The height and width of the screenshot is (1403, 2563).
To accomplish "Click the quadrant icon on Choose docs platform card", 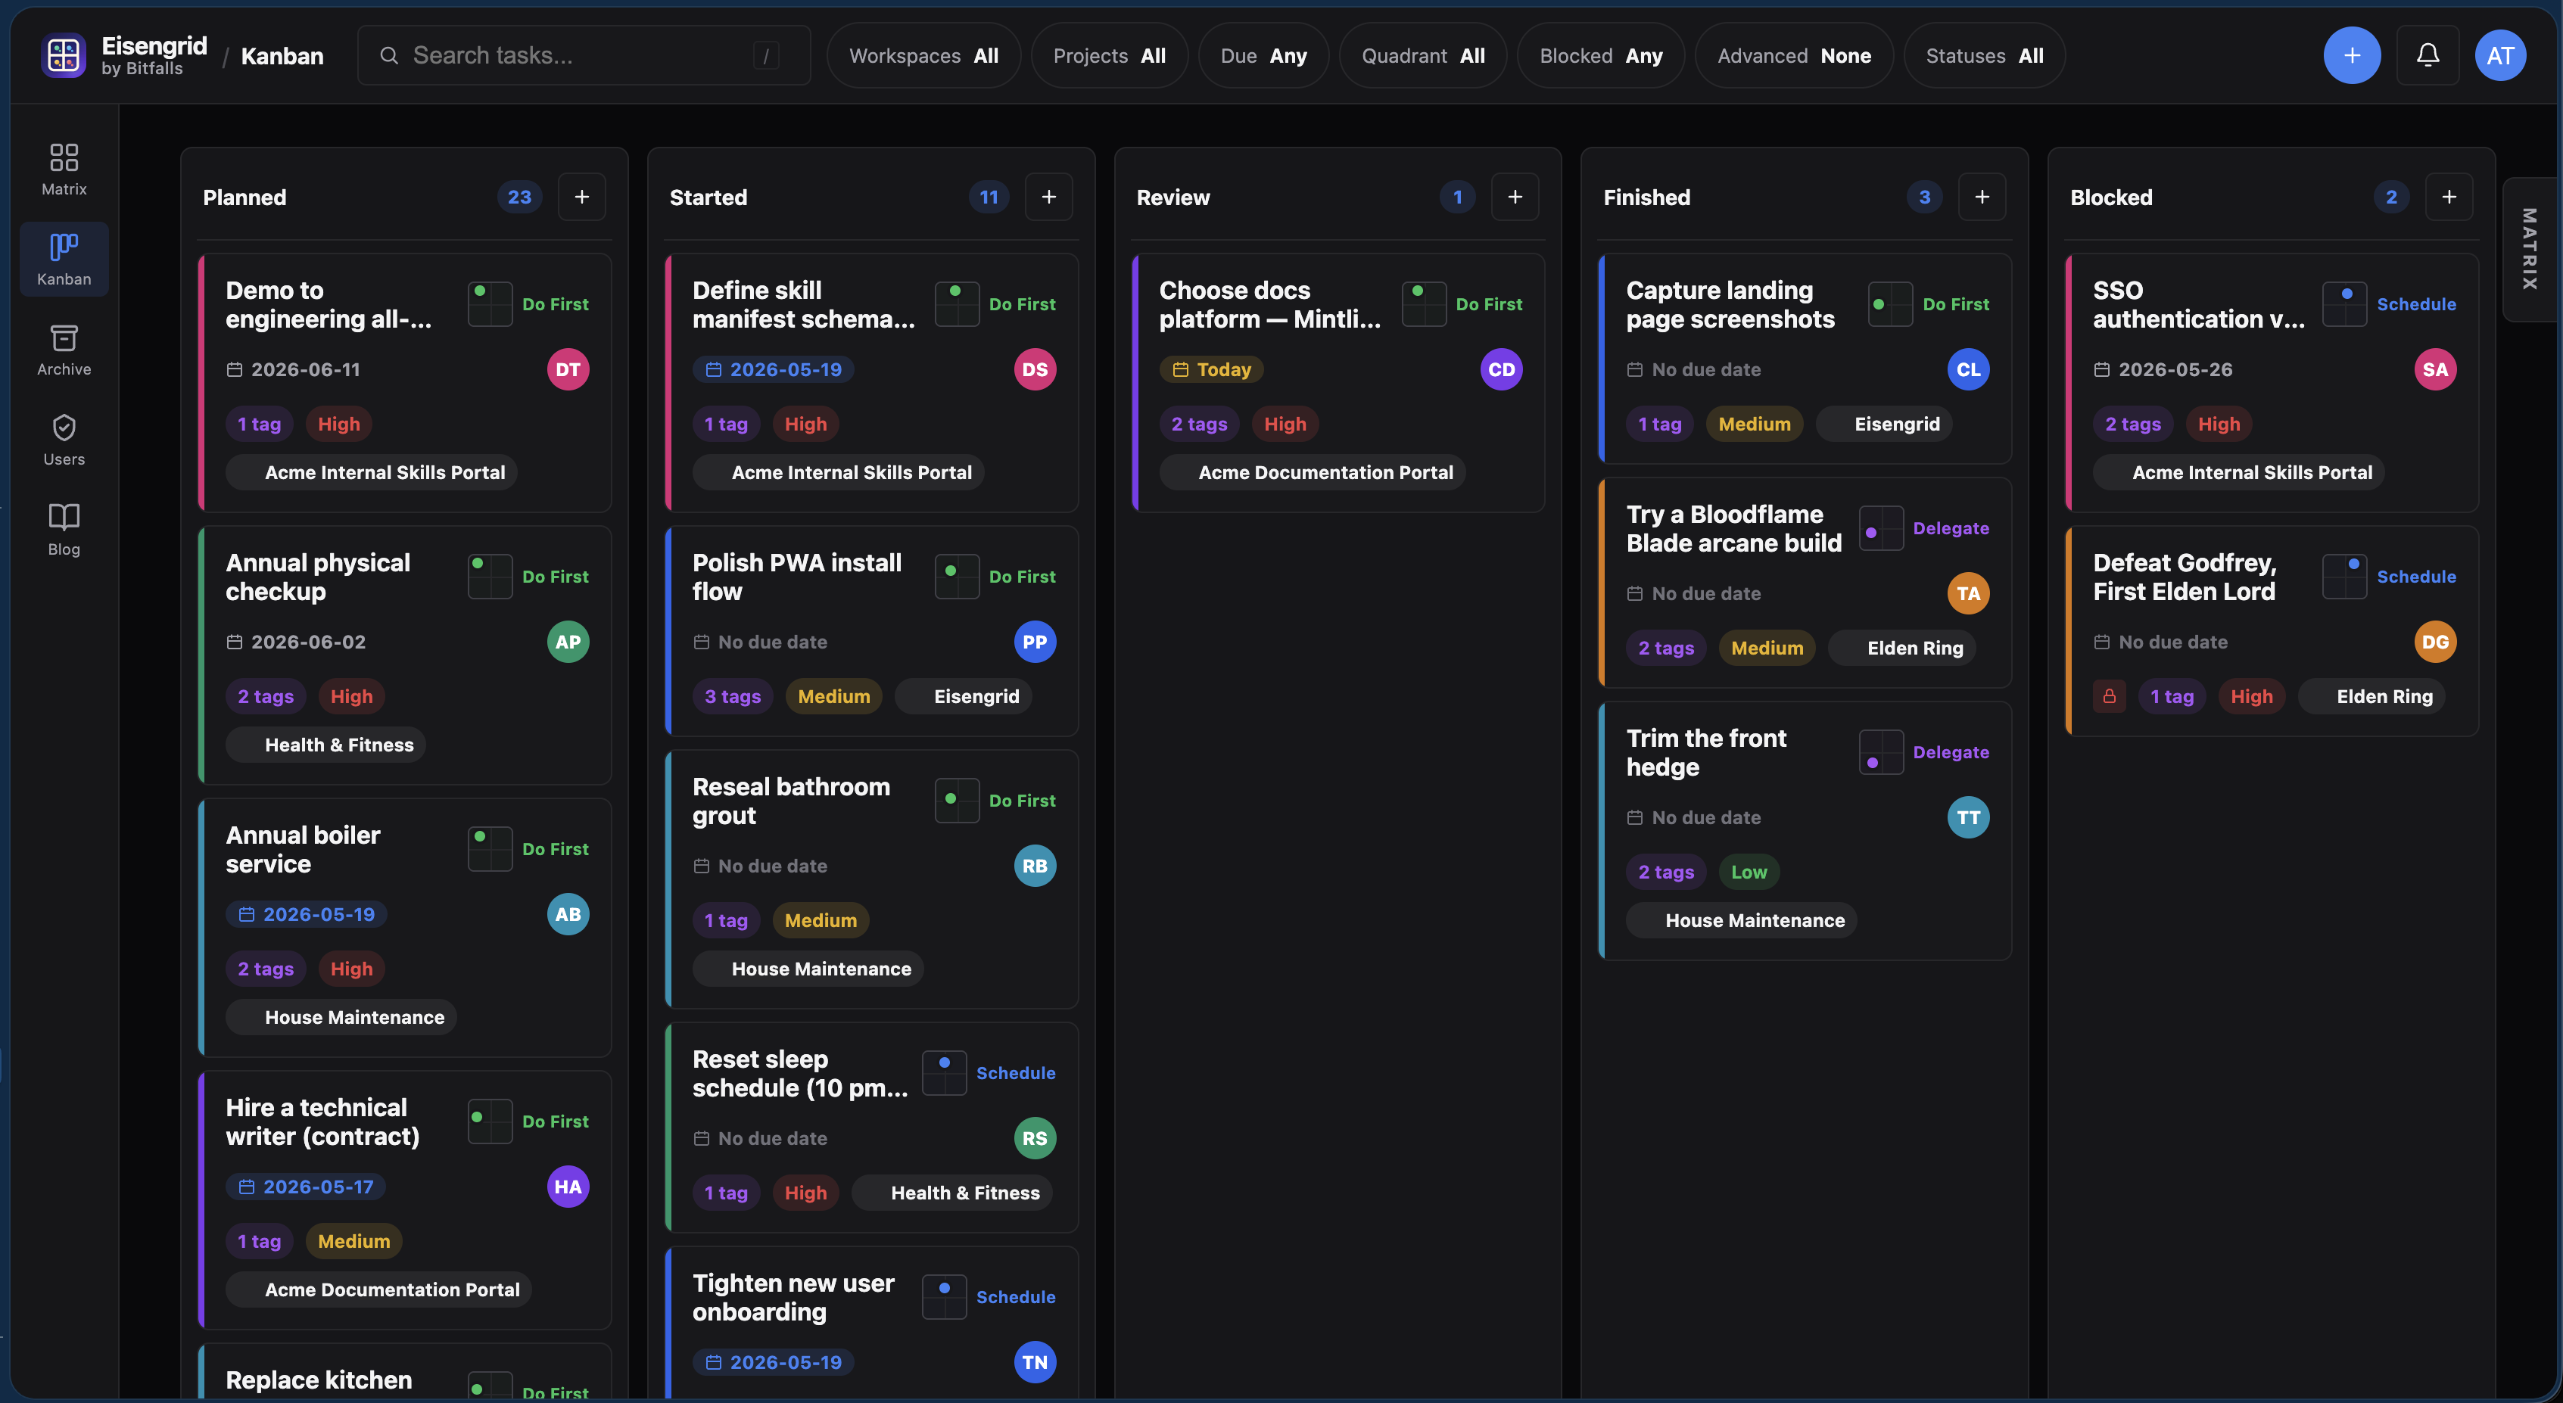I will click(x=1424, y=303).
